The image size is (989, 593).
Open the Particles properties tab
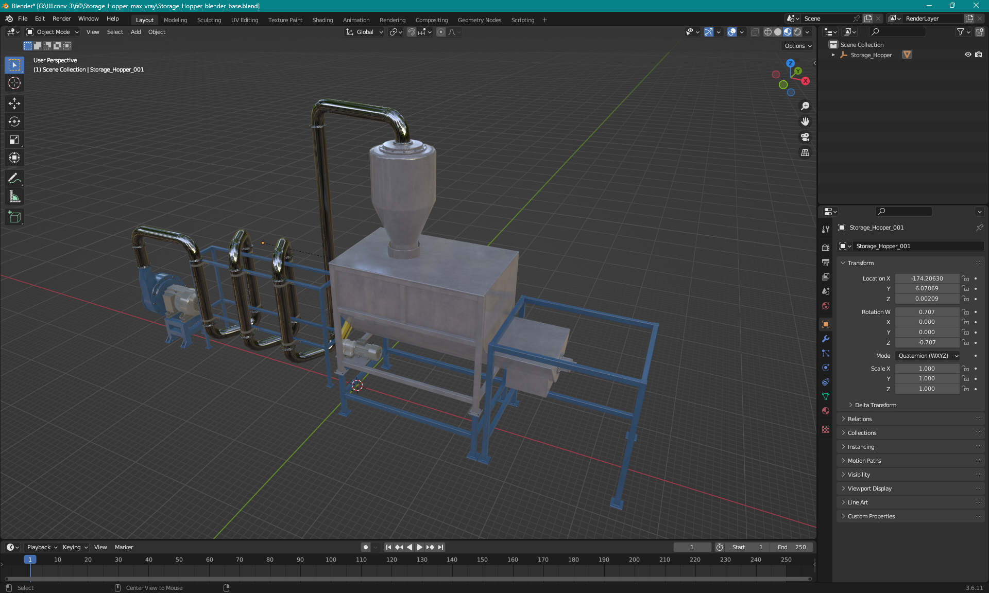(x=826, y=353)
